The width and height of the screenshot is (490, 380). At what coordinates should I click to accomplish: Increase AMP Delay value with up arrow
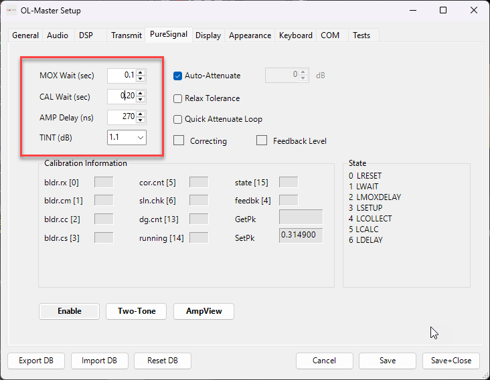tap(141, 114)
